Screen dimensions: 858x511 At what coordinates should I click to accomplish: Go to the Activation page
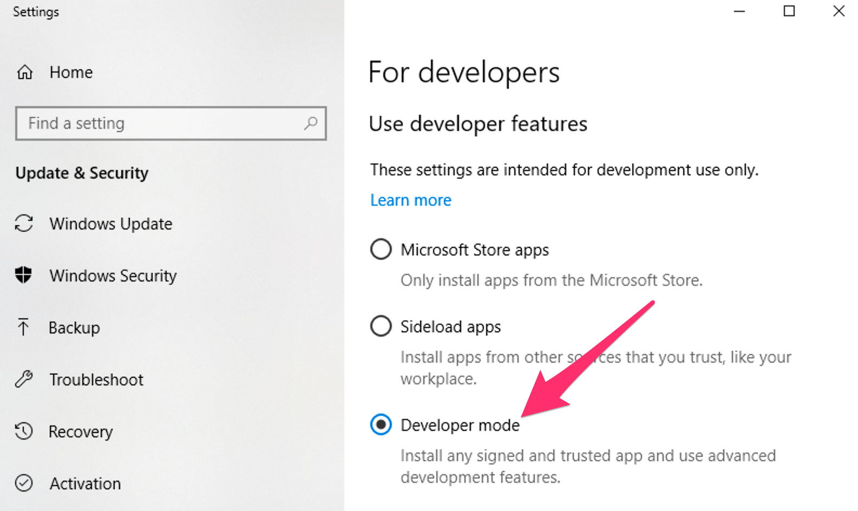85,483
